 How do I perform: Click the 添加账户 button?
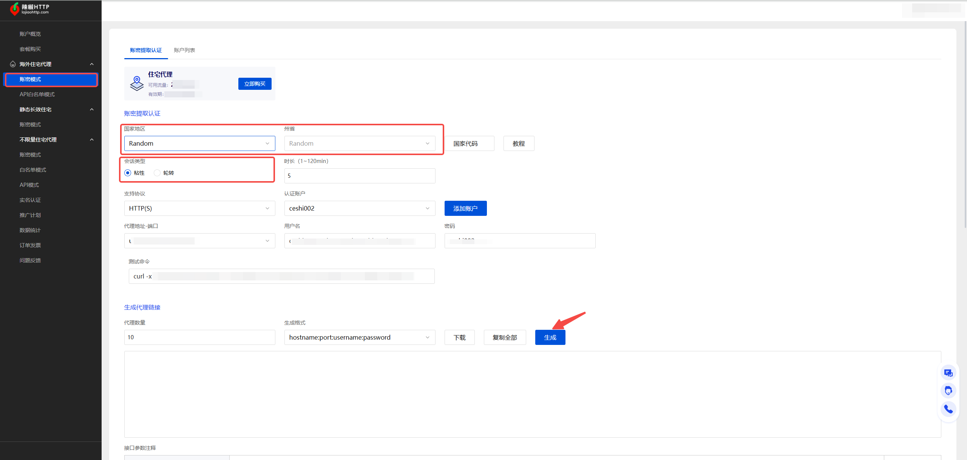(x=465, y=208)
